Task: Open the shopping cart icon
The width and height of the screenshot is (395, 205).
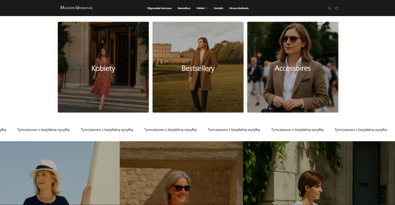Action: [336, 8]
